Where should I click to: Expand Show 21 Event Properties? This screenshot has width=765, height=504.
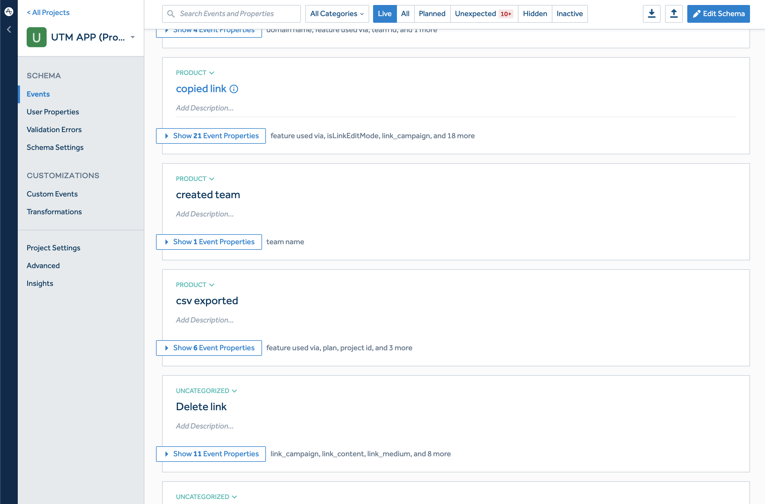point(211,136)
